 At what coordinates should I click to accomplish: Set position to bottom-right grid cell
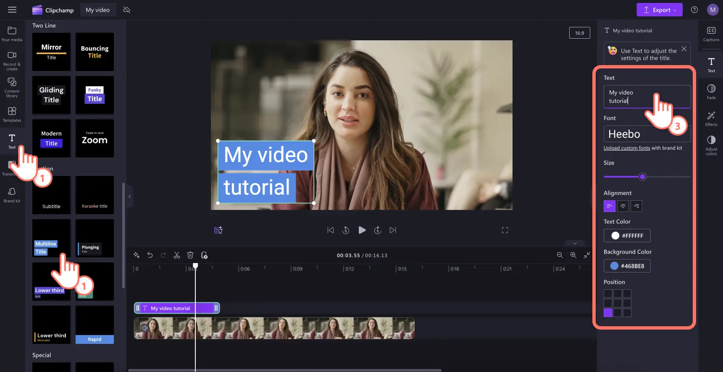pyautogui.click(x=627, y=313)
